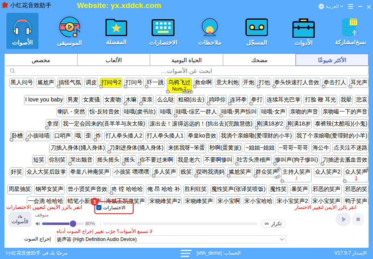Switch to the مضحك tab
The image size is (373, 259).
click(x=259, y=60)
